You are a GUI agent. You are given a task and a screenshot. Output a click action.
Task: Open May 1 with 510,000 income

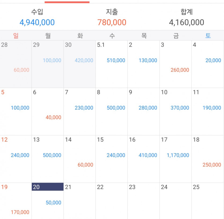(112, 64)
